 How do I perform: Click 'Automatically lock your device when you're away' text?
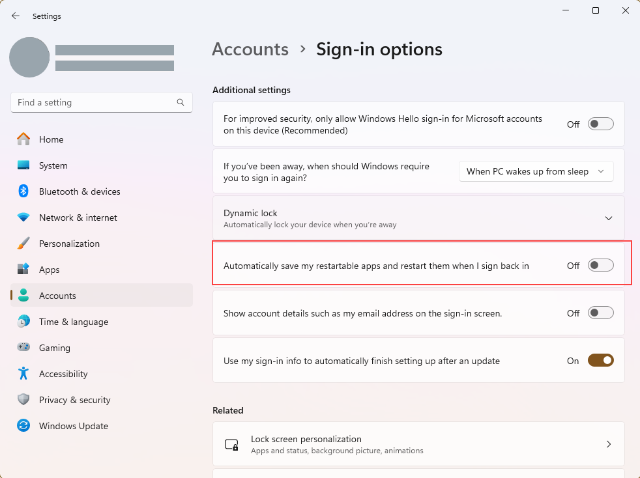(310, 225)
